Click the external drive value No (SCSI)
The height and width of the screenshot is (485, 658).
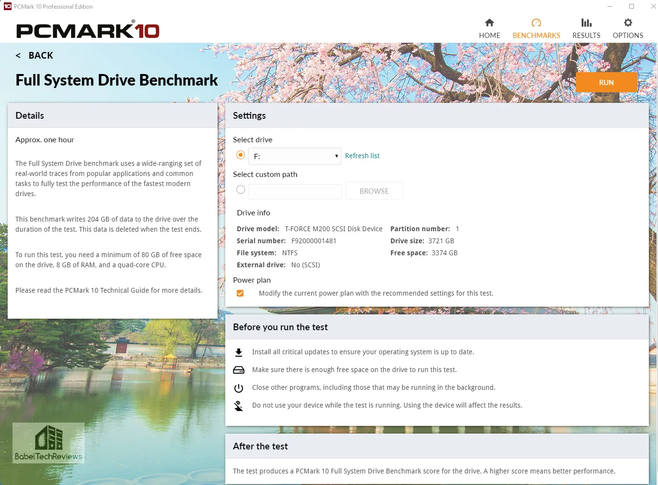click(x=305, y=265)
